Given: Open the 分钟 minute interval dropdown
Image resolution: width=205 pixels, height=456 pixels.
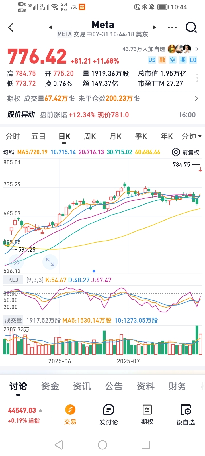Looking at the screenshot, I should 192,137.
